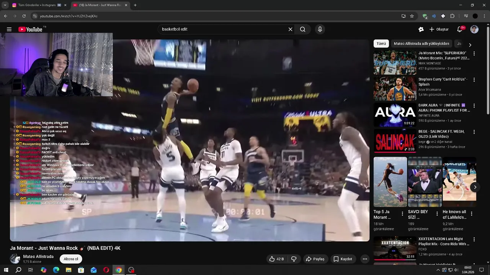Screen dimensions: 490x275
Task: Open the tab search dropdown
Action: (x=5, y=5)
